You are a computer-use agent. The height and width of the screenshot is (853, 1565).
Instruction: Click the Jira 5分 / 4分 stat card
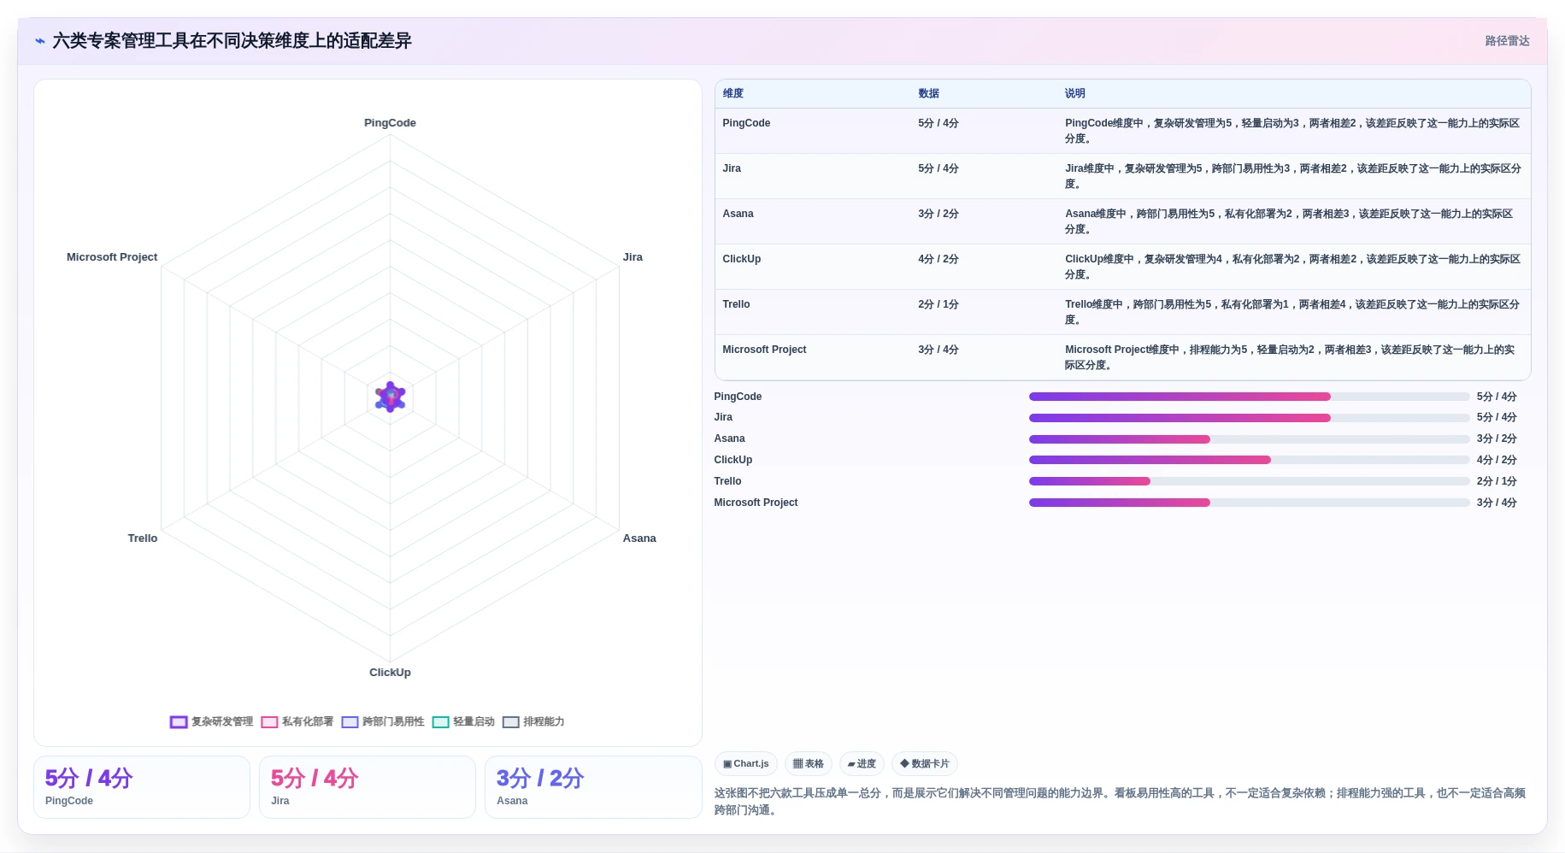[368, 787]
